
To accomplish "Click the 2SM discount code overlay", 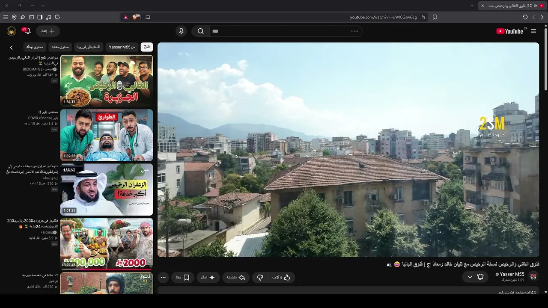I will (491, 126).
